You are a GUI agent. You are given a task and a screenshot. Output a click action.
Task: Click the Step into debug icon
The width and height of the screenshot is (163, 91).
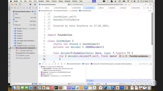click(49, 64)
